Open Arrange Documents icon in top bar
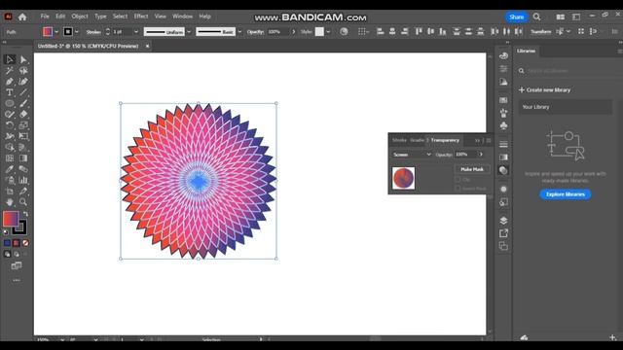 (x=561, y=17)
